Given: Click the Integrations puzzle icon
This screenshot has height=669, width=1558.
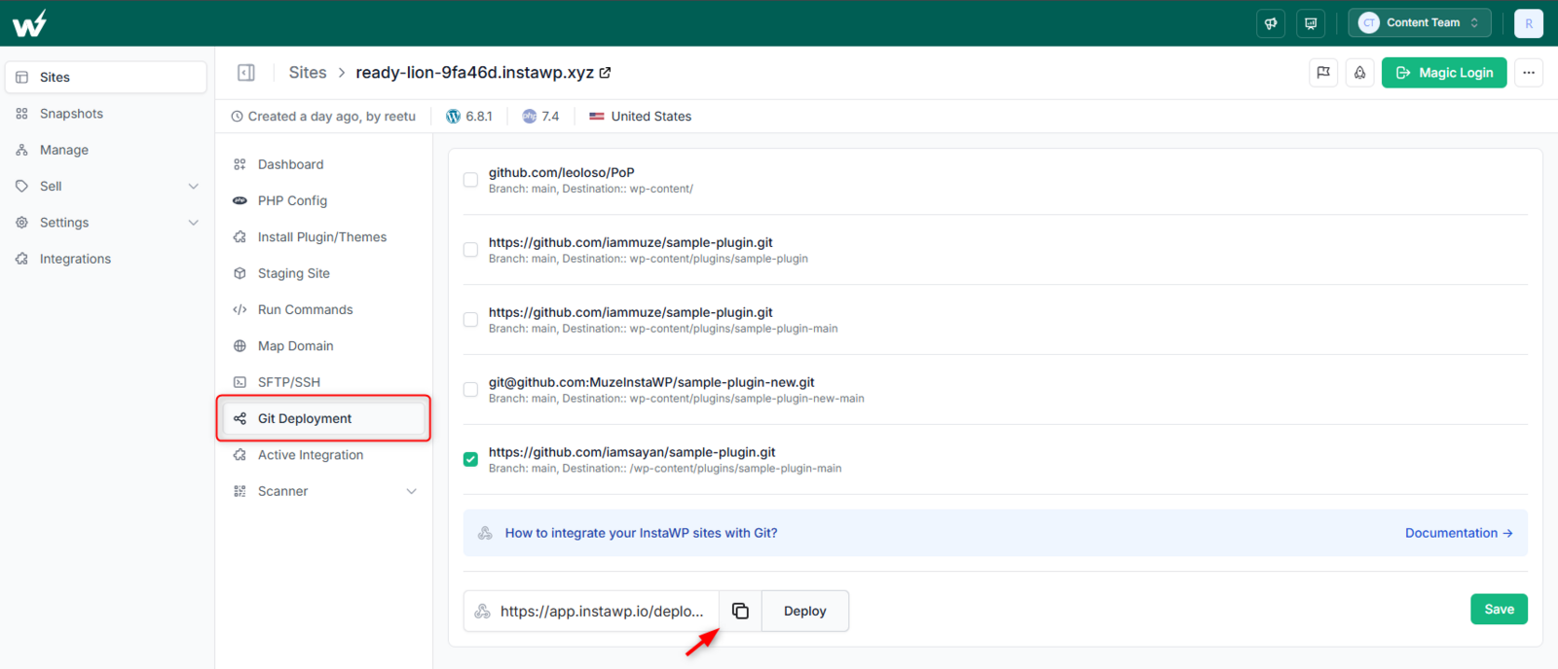Looking at the screenshot, I should (21, 259).
